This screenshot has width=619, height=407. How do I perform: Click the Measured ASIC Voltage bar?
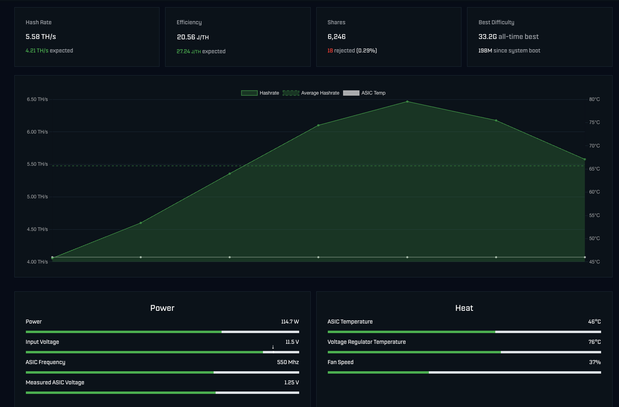(x=162, y=393)
